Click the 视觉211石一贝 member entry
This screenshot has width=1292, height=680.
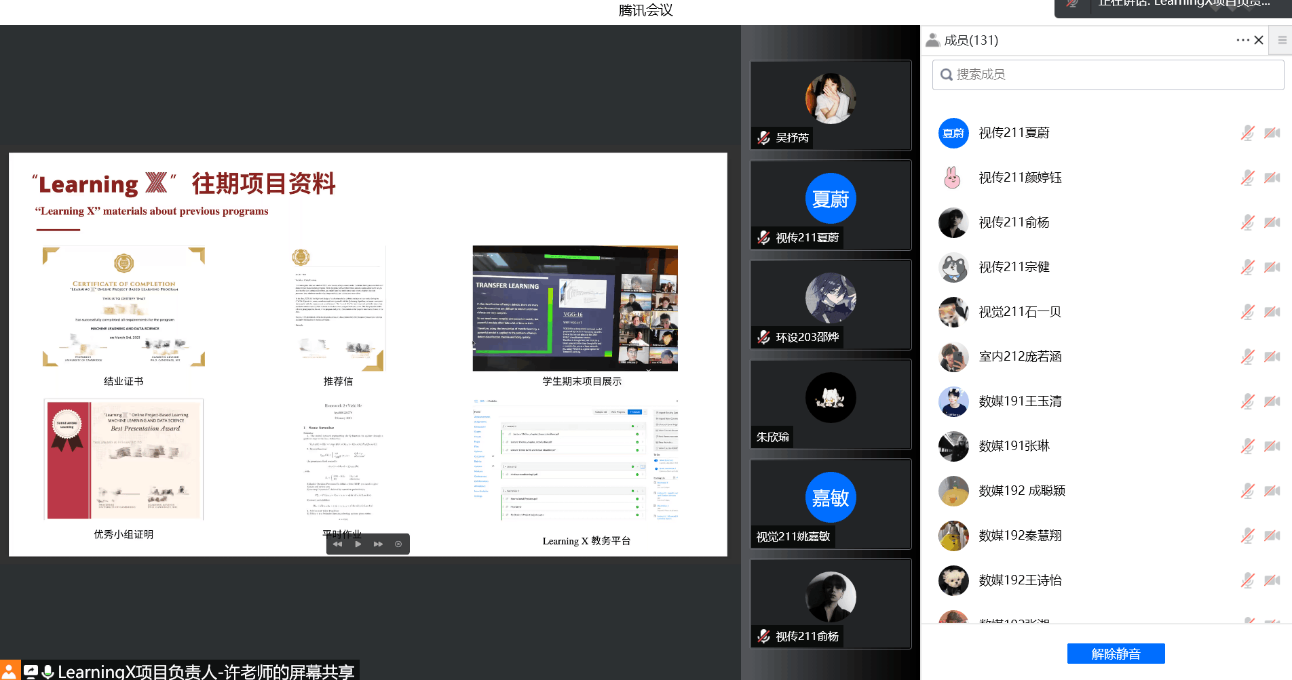[1019, 312]
